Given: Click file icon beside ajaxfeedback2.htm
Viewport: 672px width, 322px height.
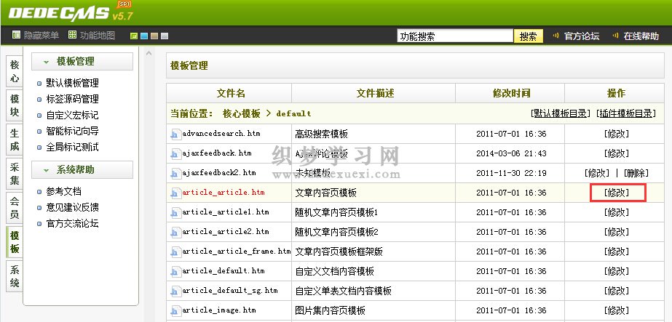Looking at the screenshot, I should pos(175,174).
